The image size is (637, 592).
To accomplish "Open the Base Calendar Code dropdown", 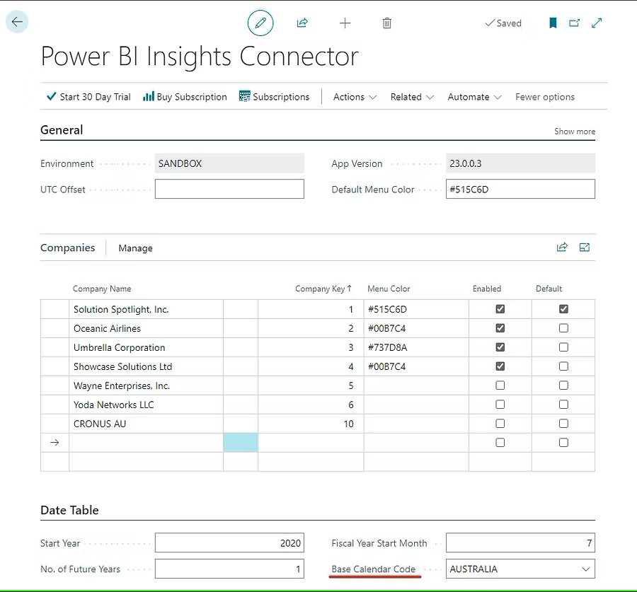I will coord(585,569).
